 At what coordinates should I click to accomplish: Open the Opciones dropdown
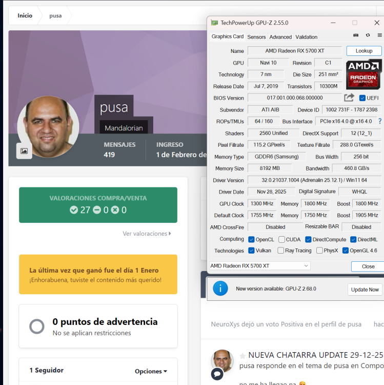point(151,371)
